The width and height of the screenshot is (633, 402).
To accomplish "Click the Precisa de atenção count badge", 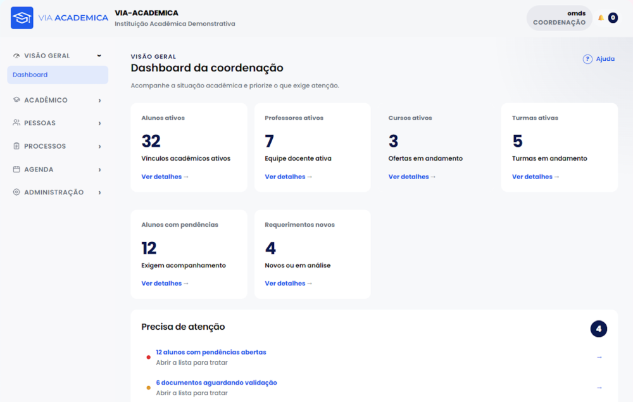I will coord(598,329).
